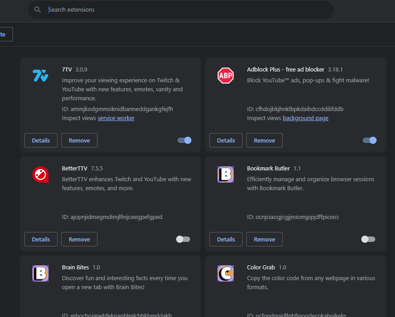This screenshot has height=317, width=395.
Task: Remove the BetterTTV extension
Action: click(80, 239)
